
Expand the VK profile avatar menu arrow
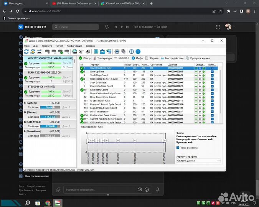tap(234, 27)
